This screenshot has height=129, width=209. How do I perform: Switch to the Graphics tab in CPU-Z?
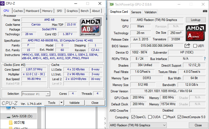point(72,11)
